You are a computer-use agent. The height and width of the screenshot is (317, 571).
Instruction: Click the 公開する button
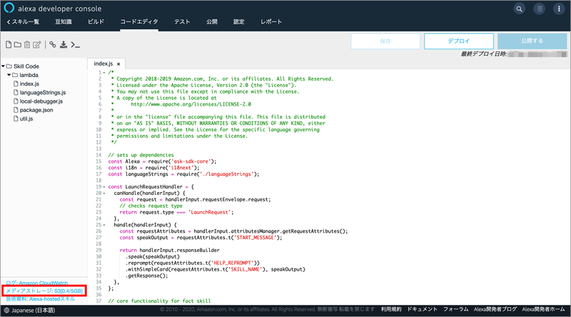coord(532,41)
